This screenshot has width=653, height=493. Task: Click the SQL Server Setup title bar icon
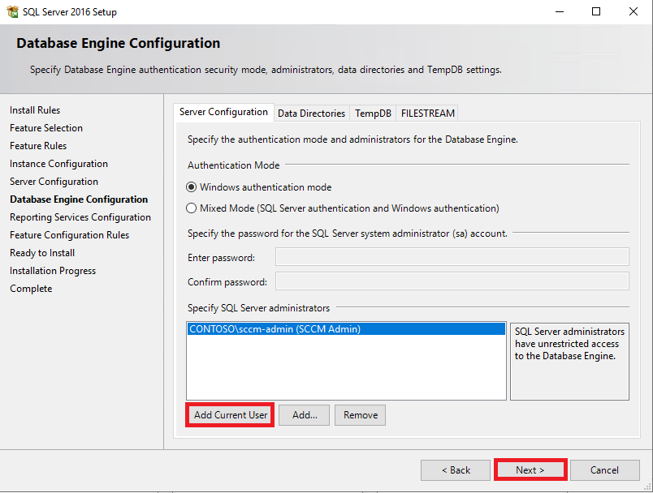12,11
